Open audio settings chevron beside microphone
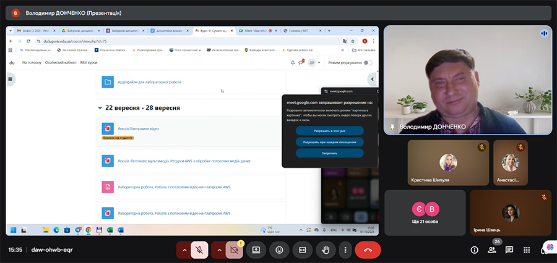Image resolution: width=557 pixels, height=263 pixels. (184, 250)
